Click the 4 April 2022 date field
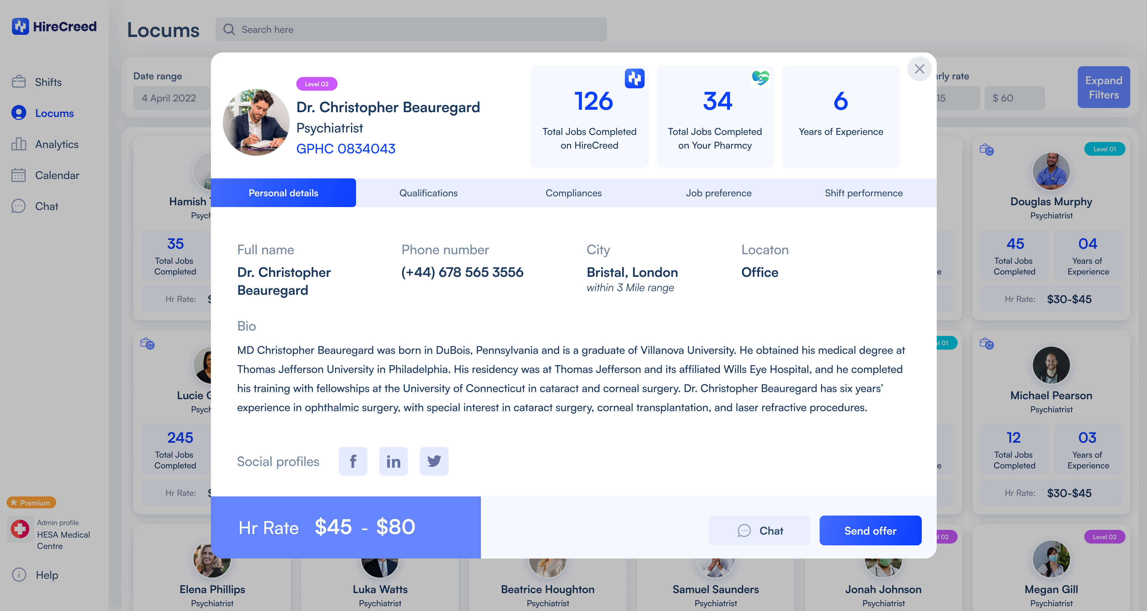The height and width of the screenshot is (611, 1147). (x=171, y=98)
